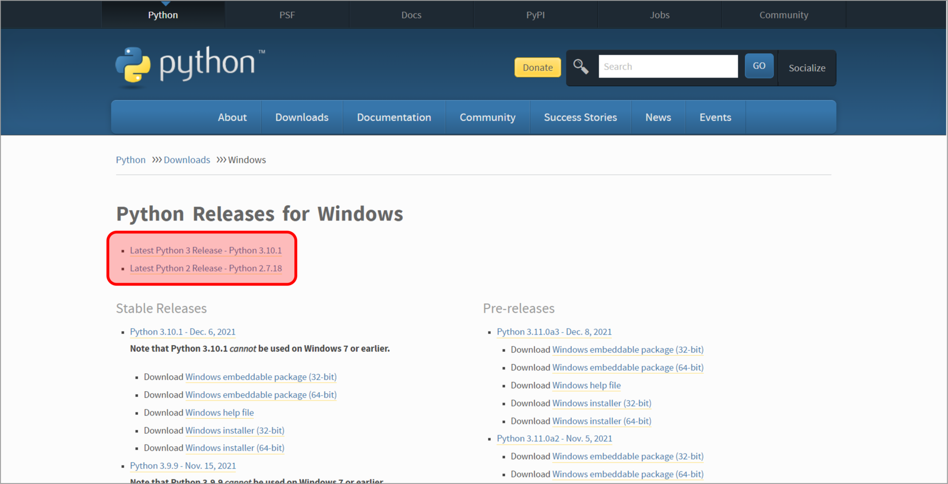The height and width of the screenshot is (484, 948).
Task: Switch to the PyPI top tab
Action: pos(535,15)
